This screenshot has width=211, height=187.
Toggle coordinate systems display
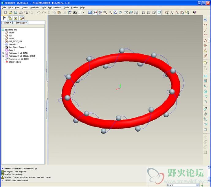pyautogui.click(x=182, y=13)
